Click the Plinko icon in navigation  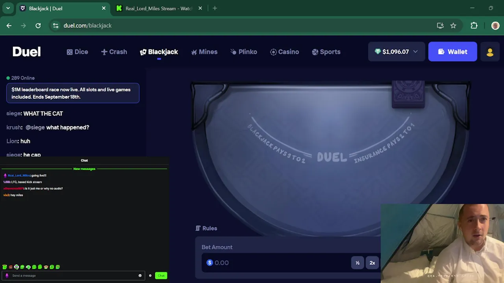[233, 52]
